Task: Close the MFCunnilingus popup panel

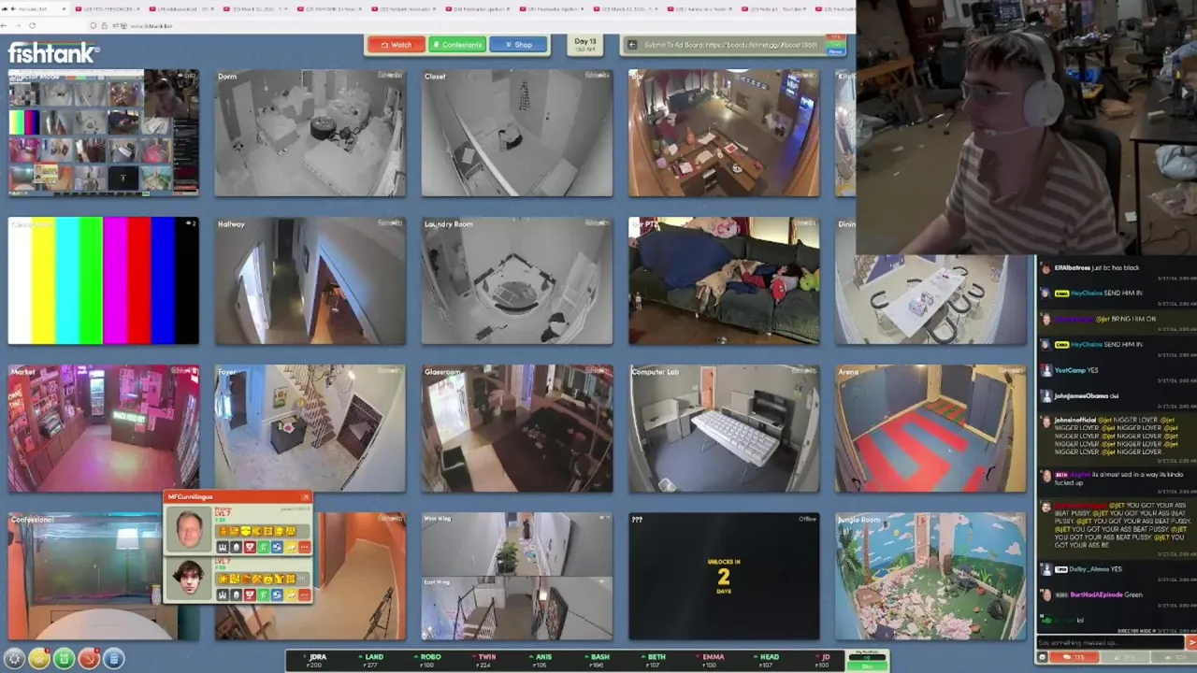Action: point(306,496)
